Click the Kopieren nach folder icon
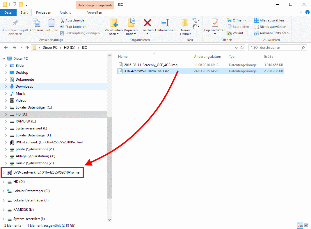311x229 pixels. (x=131, y=23)
